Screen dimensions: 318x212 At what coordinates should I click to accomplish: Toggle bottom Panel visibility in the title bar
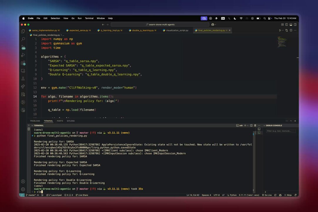pos(291,25)
